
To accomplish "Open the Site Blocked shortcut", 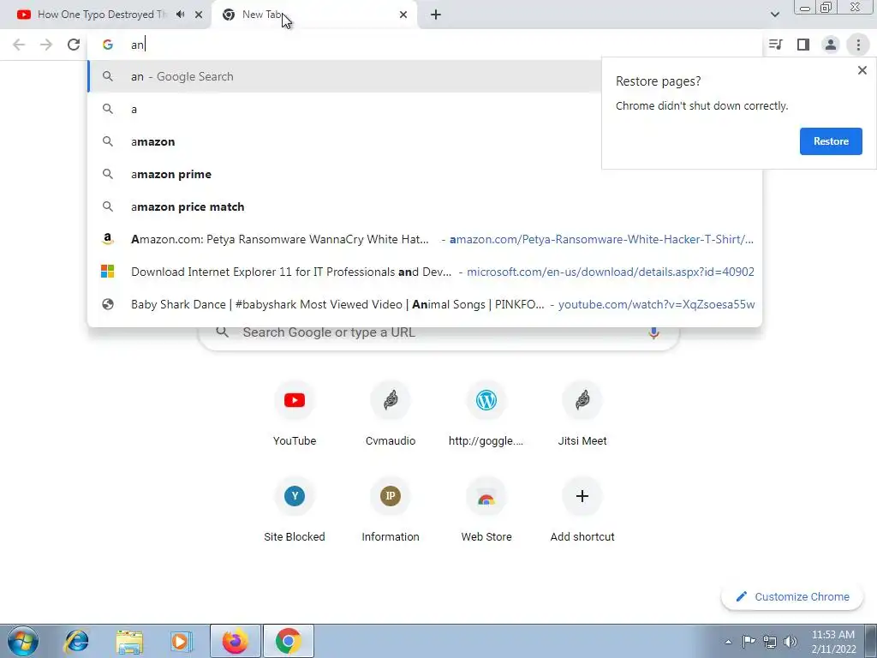I will pyautogui.click(x=295, y=509).
